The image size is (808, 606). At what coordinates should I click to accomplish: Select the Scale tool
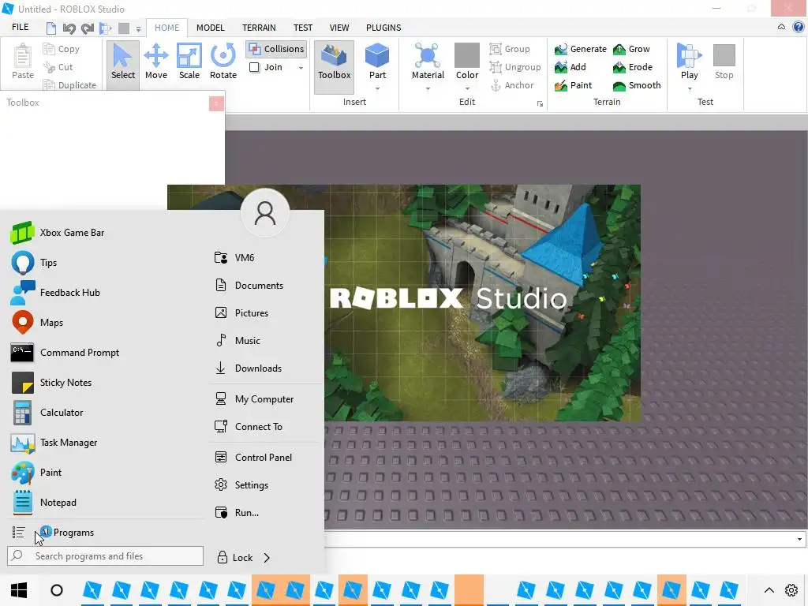(x=189, y=62)
